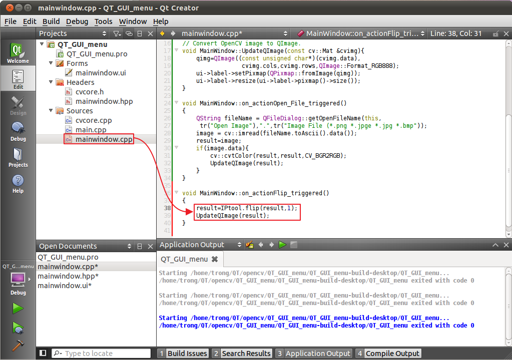Viewport: 512px width, 360px height.
Task: Open the Build menu
Action: coord(52,21)
